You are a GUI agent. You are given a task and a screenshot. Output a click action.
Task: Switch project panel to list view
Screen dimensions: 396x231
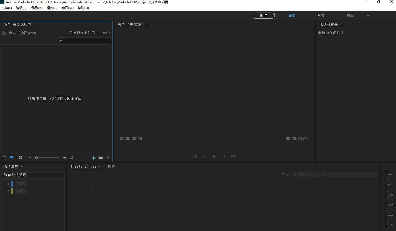tap(4, 157)
